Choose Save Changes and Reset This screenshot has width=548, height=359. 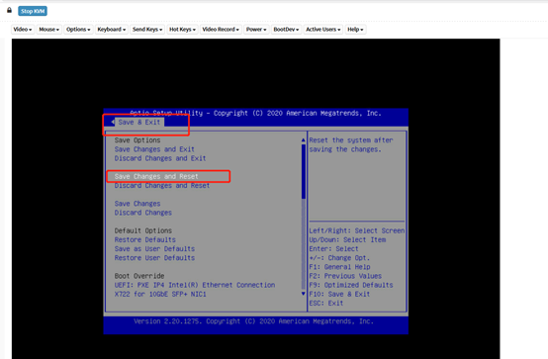156,176
